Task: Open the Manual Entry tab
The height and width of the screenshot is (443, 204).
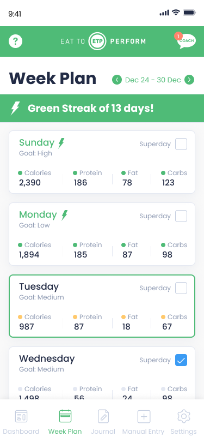Action: click(144, 422)
